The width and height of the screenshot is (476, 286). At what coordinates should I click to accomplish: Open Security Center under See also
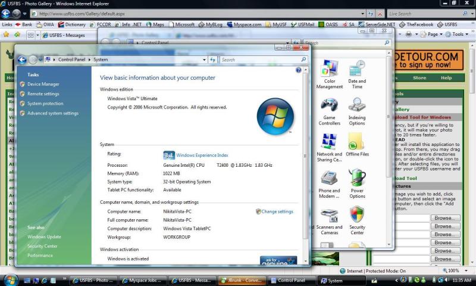(x=42, y=246)
